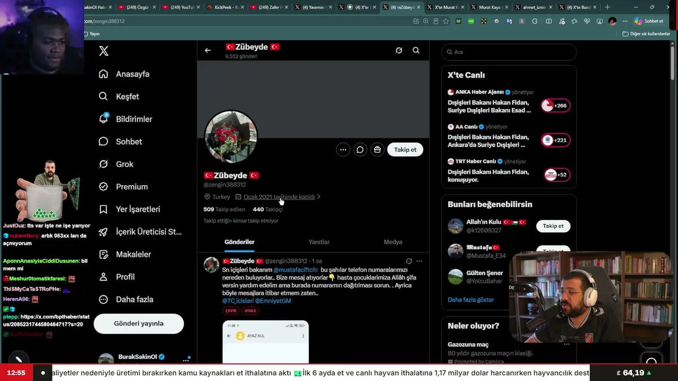Screen dimensions: 678x381
Task: Go back with the profile arrow
Action: pos(208,50)
